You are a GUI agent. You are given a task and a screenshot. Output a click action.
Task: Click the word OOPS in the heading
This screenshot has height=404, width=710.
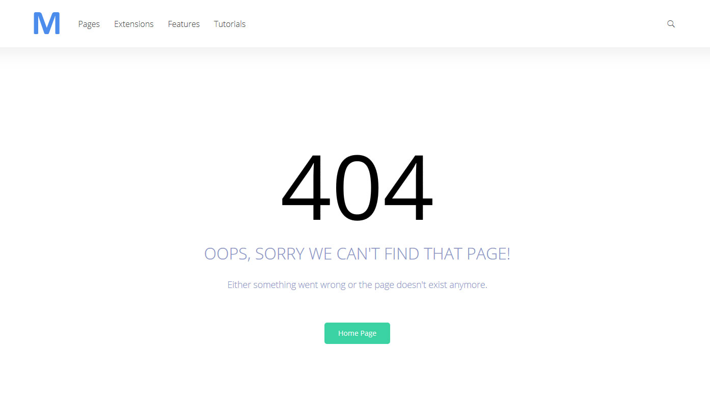coord(227,253)
